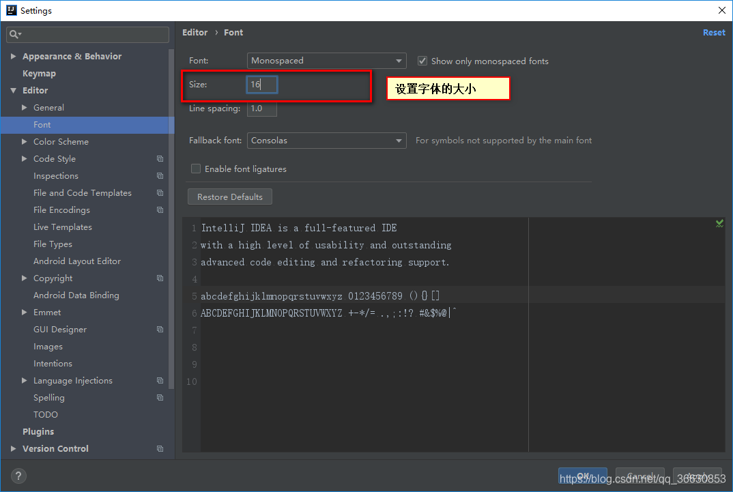Click project-level icon beside Spelling
The height and width of the screenshot is (492, 733).
pos(160,398)
